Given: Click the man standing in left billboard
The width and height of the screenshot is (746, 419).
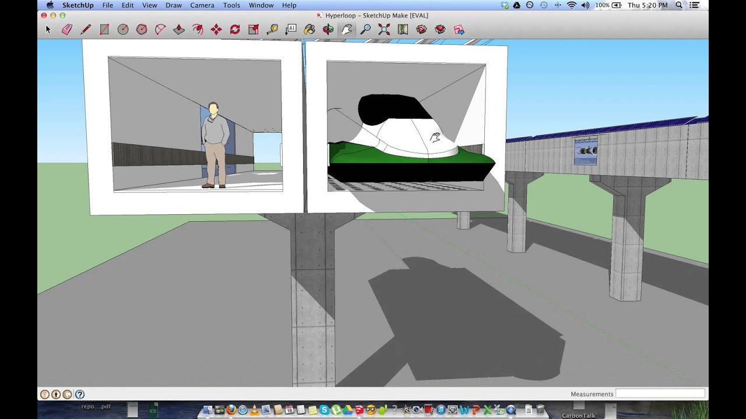Looking at the screenshot, I should click(215, 145).
